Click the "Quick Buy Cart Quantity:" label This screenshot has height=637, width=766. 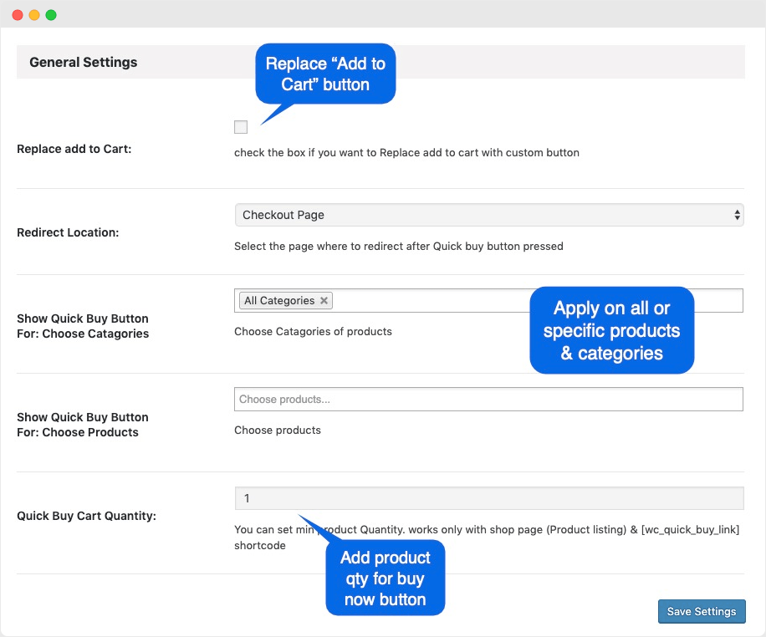(x=86, y=516)
